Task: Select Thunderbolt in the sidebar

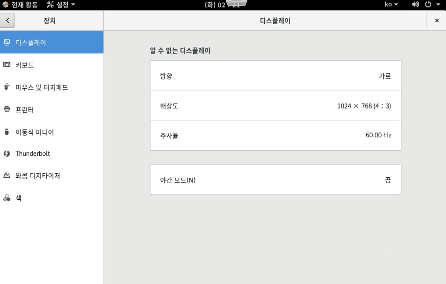Action: pos(52,154)
